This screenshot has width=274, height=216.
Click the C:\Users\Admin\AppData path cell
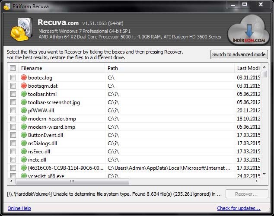pyautogui.click(x=169, y=168)
